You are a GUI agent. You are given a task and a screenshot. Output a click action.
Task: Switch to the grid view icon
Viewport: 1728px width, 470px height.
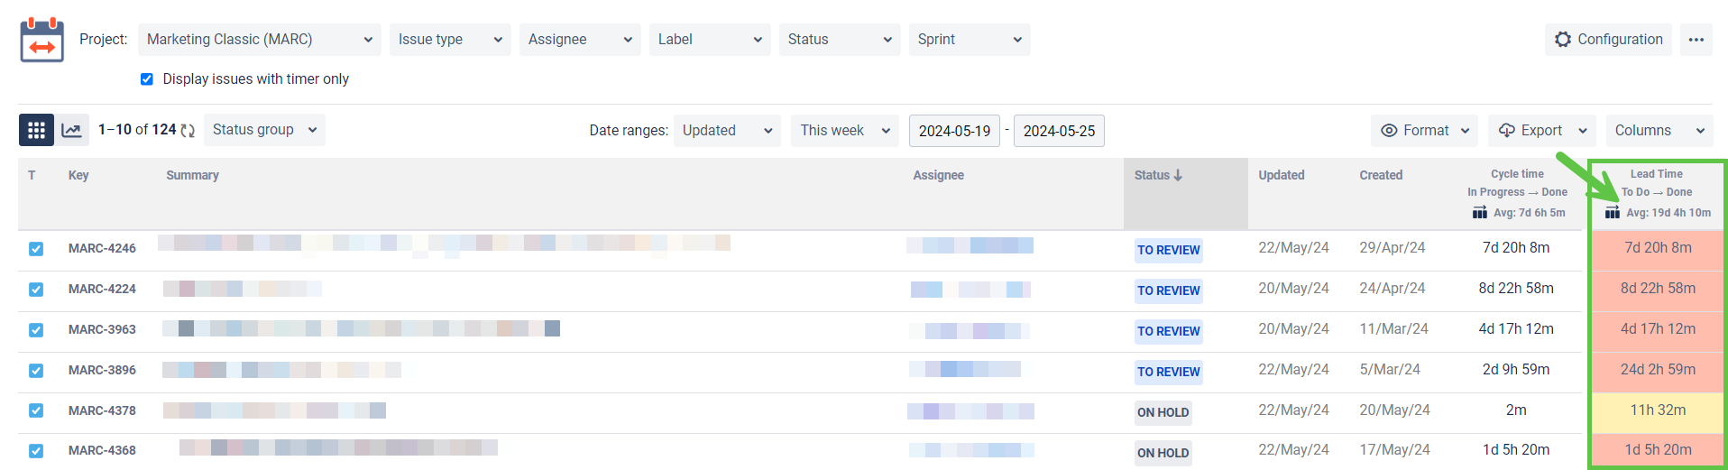point(36,130)
